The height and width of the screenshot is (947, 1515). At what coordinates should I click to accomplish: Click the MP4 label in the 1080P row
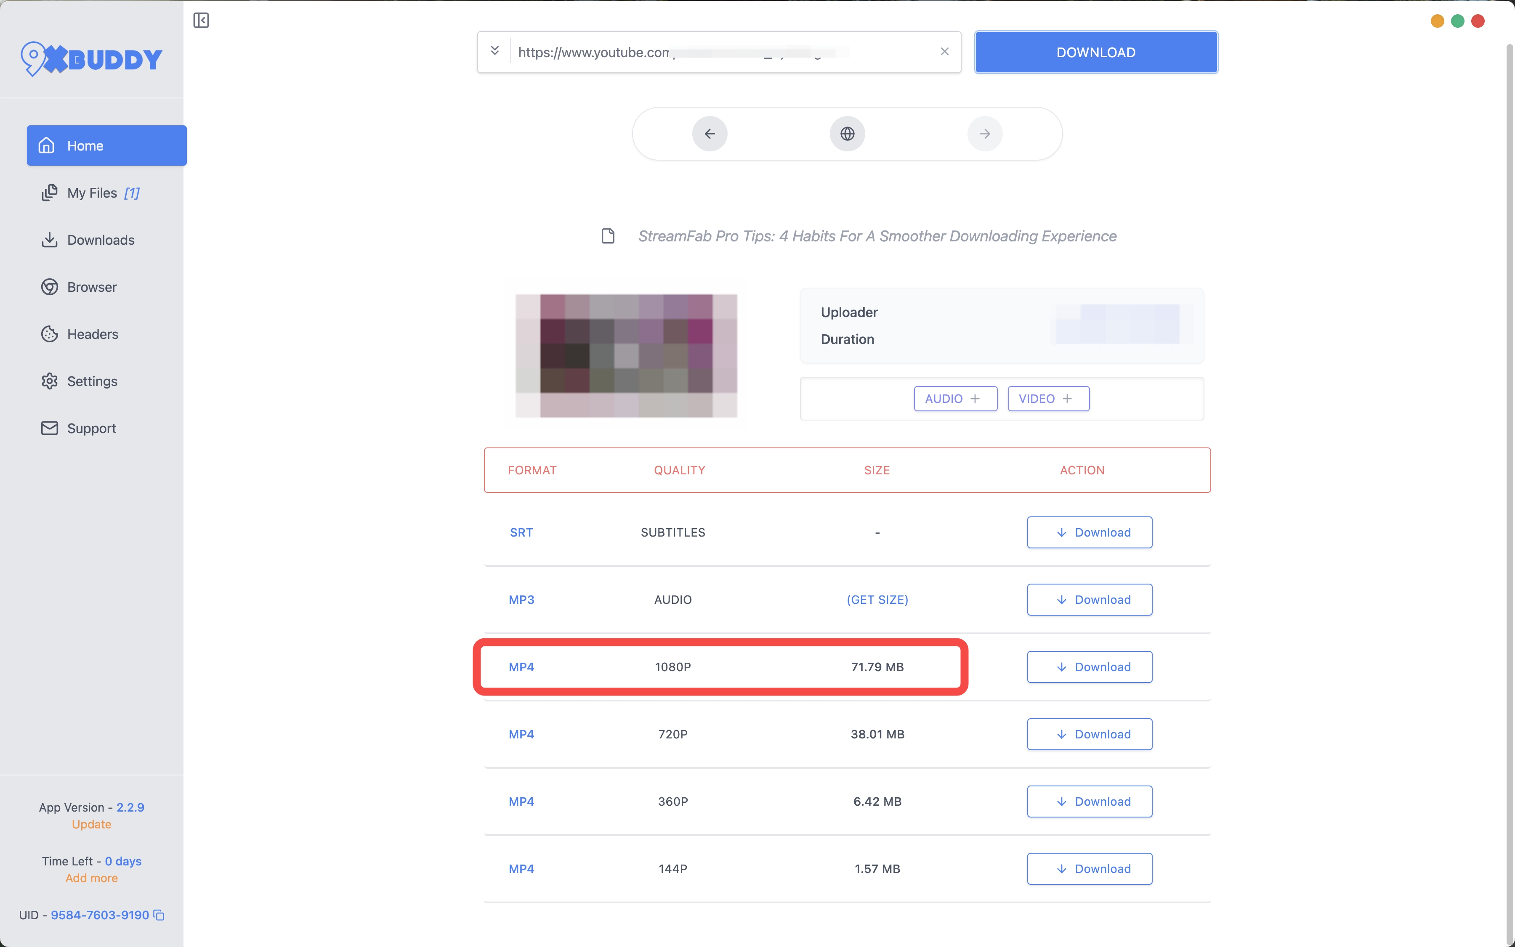tap(521, 667)
